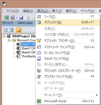Click the ツール バー submenu arrow
The width and height of the screenshot is (101, 105).
(x=97, y=95)
